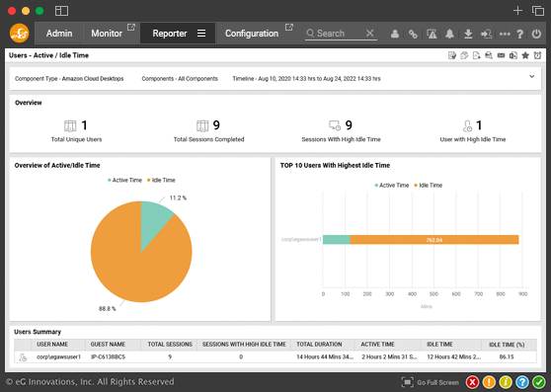
Task: Open Monitor in new window icon
Action: (x=131, y=27)
